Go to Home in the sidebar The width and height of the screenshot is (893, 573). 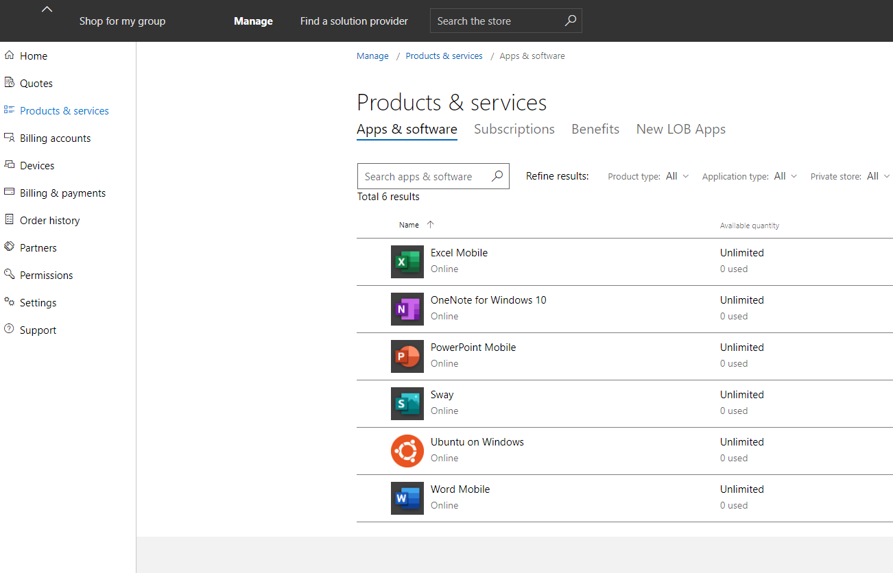[x=34, y=56]
